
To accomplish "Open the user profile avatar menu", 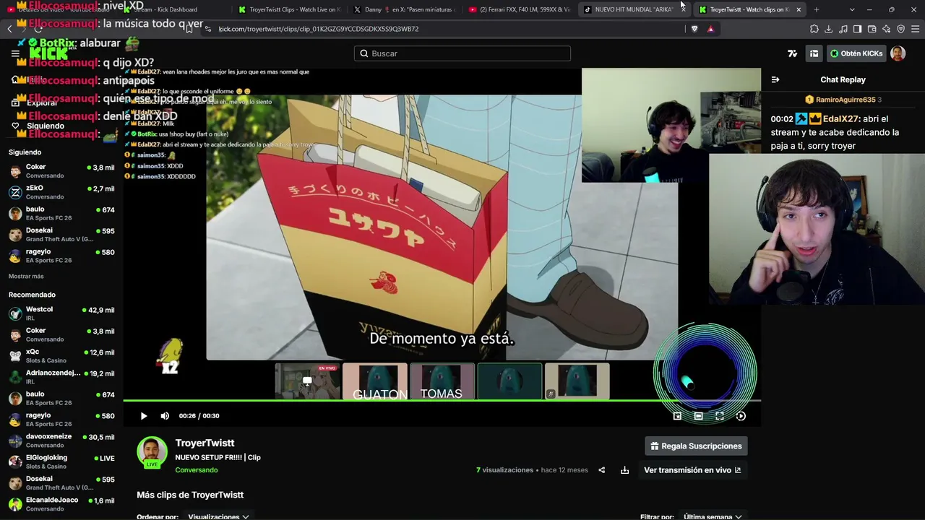I will pos(898,53).
